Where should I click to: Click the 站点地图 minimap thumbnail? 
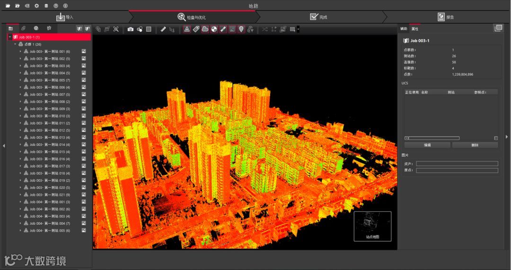pyautogui.click(x=372, y=226)
